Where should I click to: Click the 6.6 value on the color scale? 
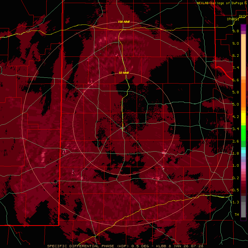(x=236, y=80)
